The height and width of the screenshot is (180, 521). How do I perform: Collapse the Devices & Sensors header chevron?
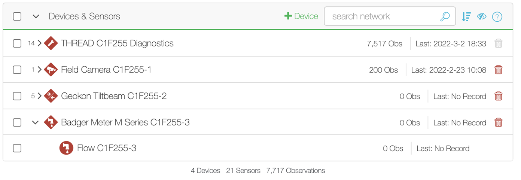[36, 16]
